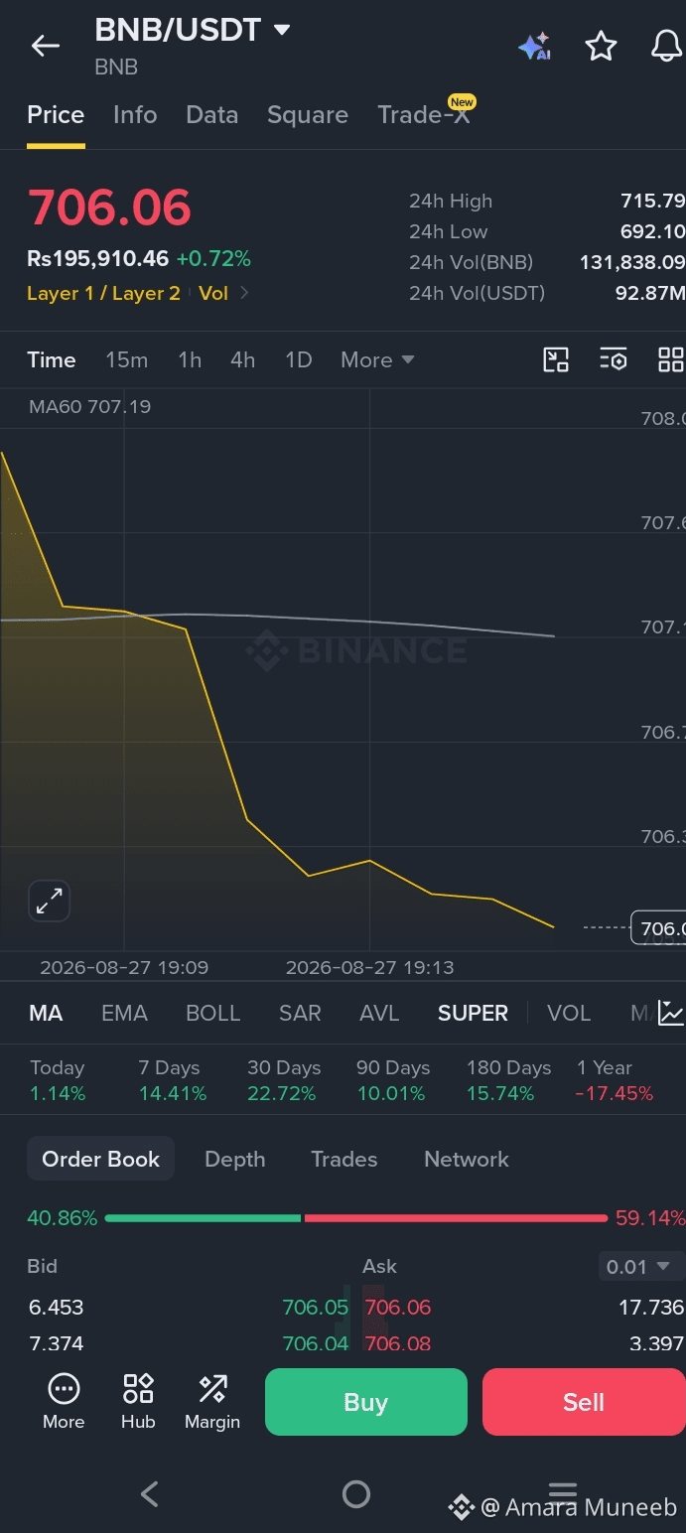The height and width of the screenshot is (1533, 686).
Task: Expand chart to fullscreen
Action: tap(49, 902)
